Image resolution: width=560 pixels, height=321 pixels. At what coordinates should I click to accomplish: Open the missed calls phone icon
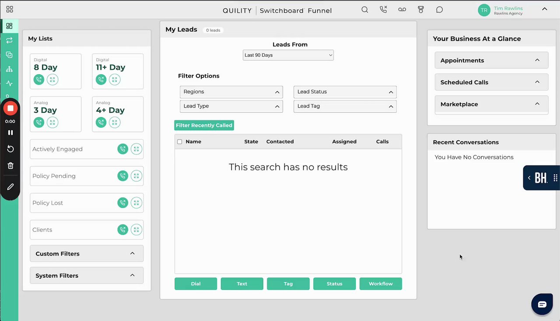tap(384, 10)
